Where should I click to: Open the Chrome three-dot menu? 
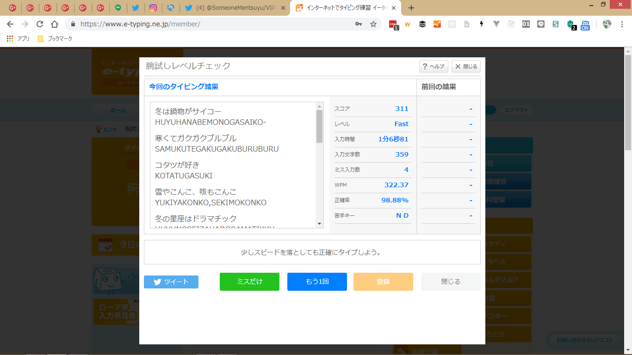point(622,24)
